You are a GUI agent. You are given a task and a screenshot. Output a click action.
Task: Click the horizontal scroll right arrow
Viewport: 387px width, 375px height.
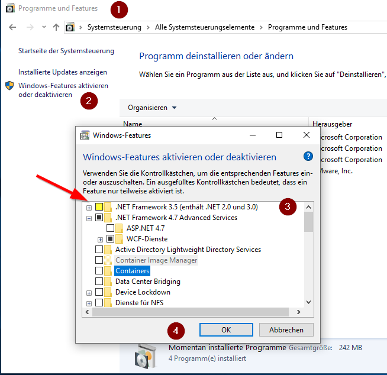(299, 312)
